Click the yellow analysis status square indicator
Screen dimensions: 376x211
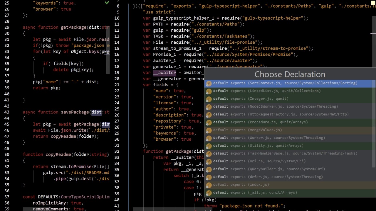coord(373,3)
